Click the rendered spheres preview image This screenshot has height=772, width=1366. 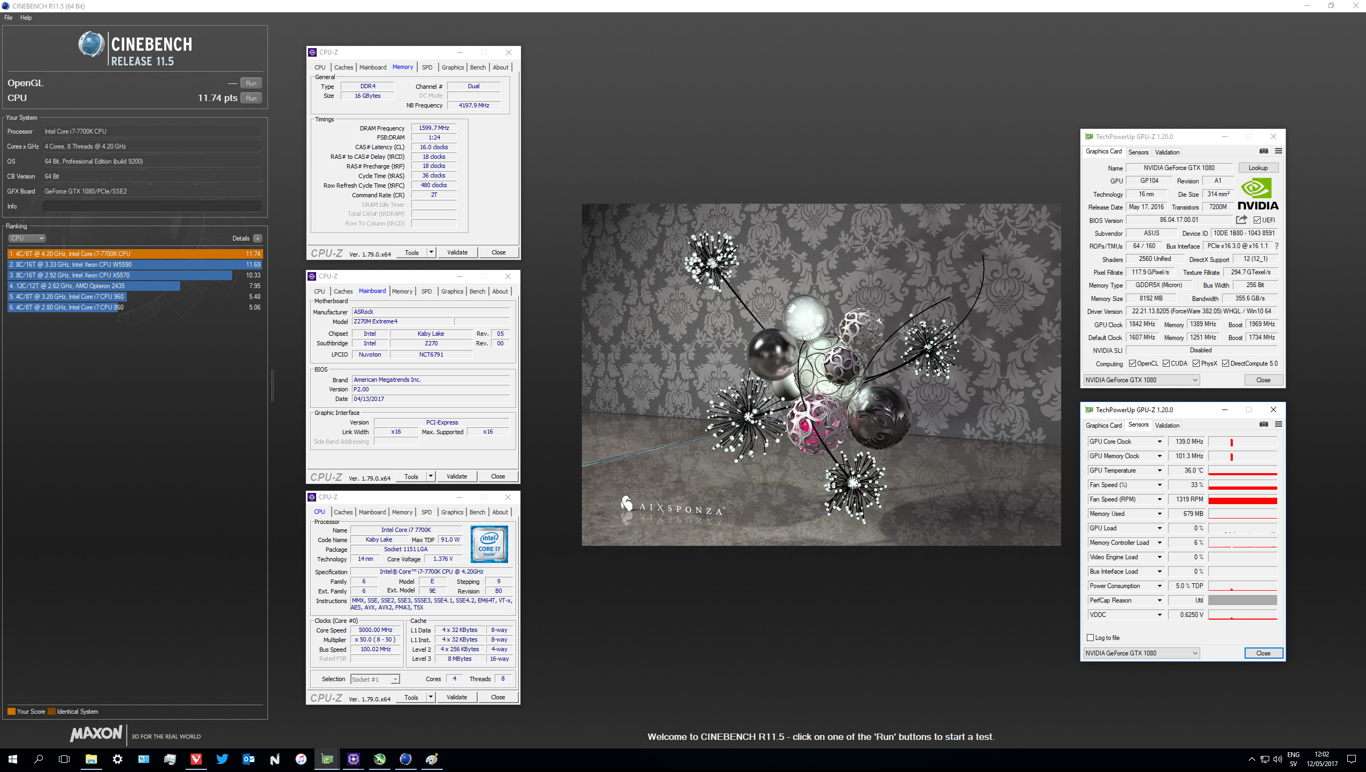point(821,374)
